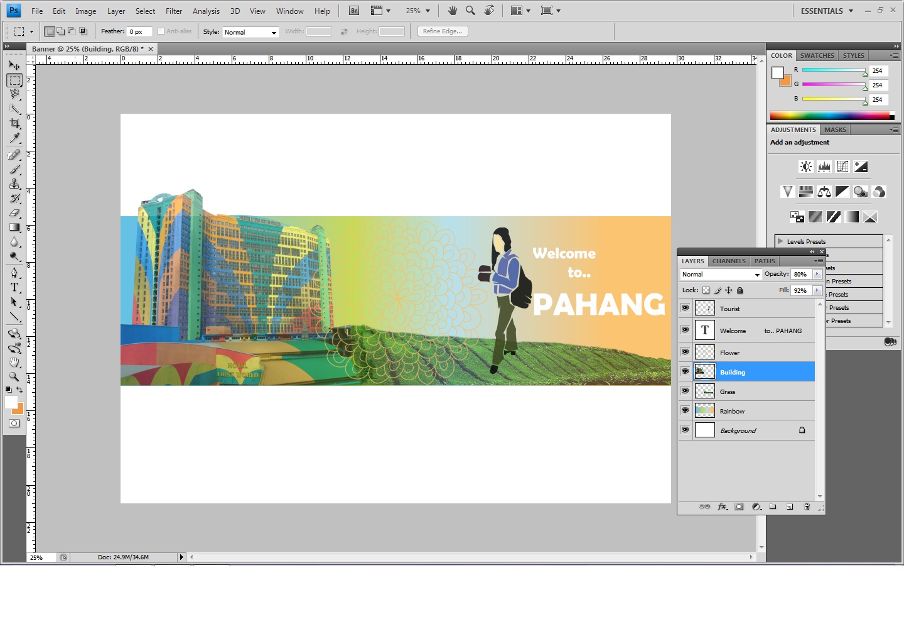Hide the Building layer
The image size is (904, 641).
tap(685, 371)
